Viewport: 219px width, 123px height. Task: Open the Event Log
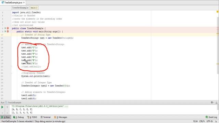(211, 117)
